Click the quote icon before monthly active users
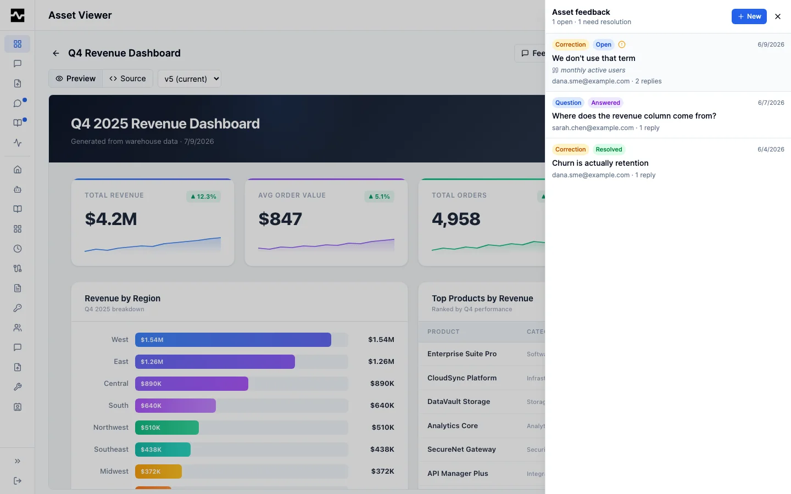This screenshot has height=494, width=791. (x=555, y=70)
